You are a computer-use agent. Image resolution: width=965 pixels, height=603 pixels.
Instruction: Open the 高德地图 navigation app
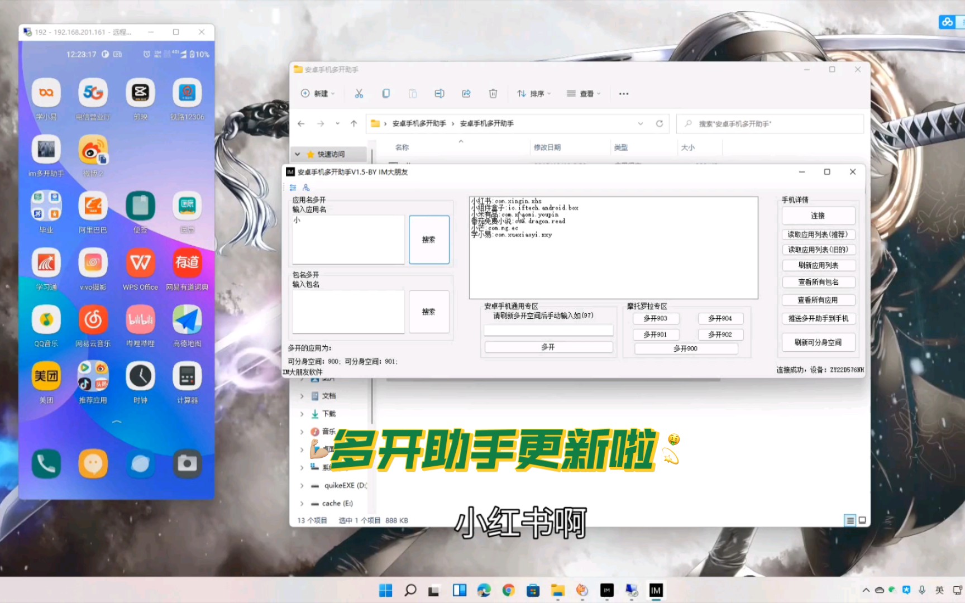pyautogui.click(x=187, y=319)
